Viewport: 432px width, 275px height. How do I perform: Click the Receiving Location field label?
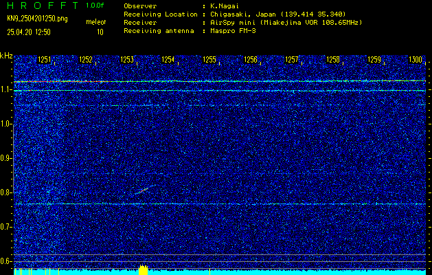click(161, 14)
